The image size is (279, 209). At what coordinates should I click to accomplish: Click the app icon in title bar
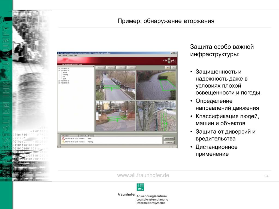[58, 53]
